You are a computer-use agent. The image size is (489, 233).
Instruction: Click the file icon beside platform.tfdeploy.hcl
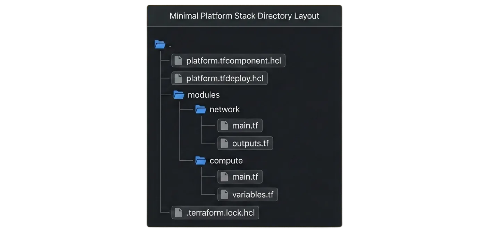(x=178, y=78)
